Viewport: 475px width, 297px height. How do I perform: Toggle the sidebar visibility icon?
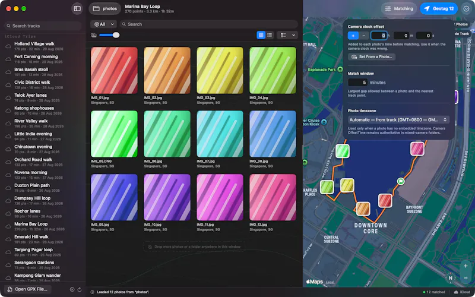coord(77,9)
